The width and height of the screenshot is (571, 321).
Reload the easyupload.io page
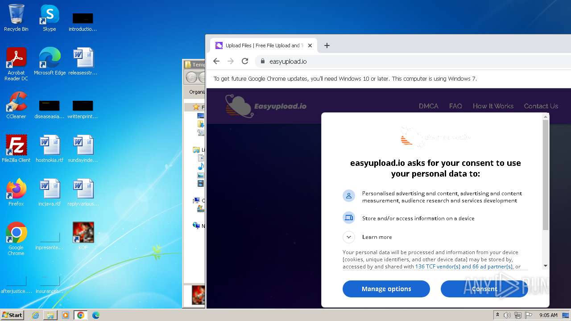point(245,61)
